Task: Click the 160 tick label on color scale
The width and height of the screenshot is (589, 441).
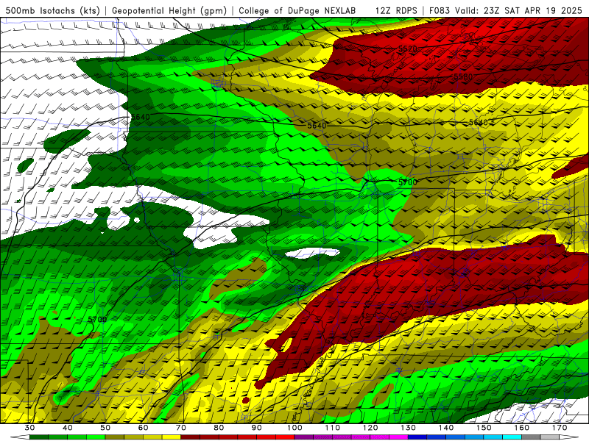Action: pyautogui.click(x=522, y=428)
